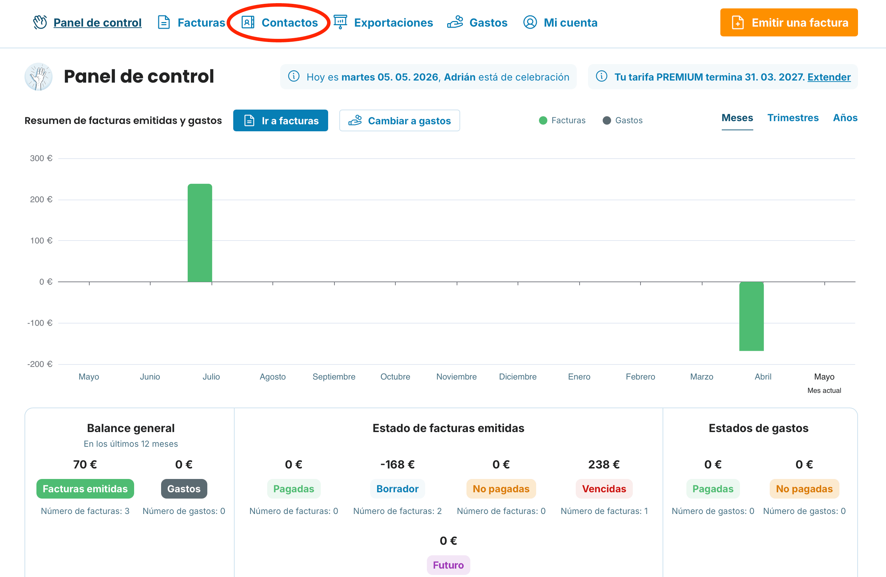This screenshot has width=886, height=577.
Task: Open Exportaciones in the top navigation
Action: (x=394, y=23)
